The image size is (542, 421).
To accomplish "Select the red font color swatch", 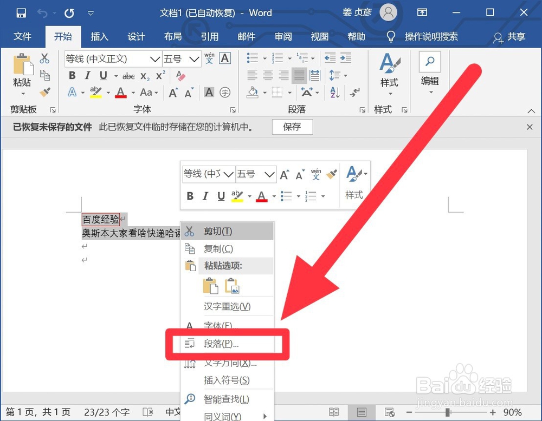I will (x=120, y=92).
